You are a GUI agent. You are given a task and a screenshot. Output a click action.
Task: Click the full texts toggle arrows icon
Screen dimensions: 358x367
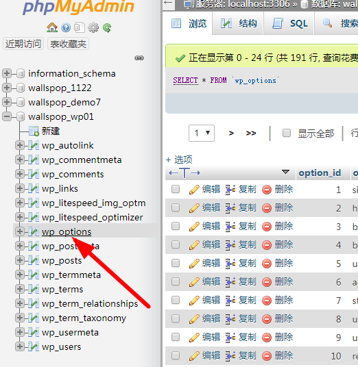coord(184,173)
